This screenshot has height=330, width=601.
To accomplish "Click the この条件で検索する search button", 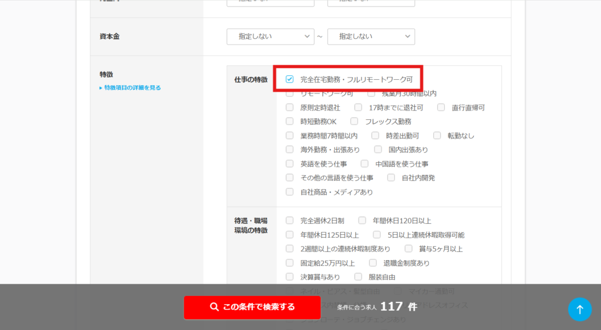I will (x=252, y=307).
